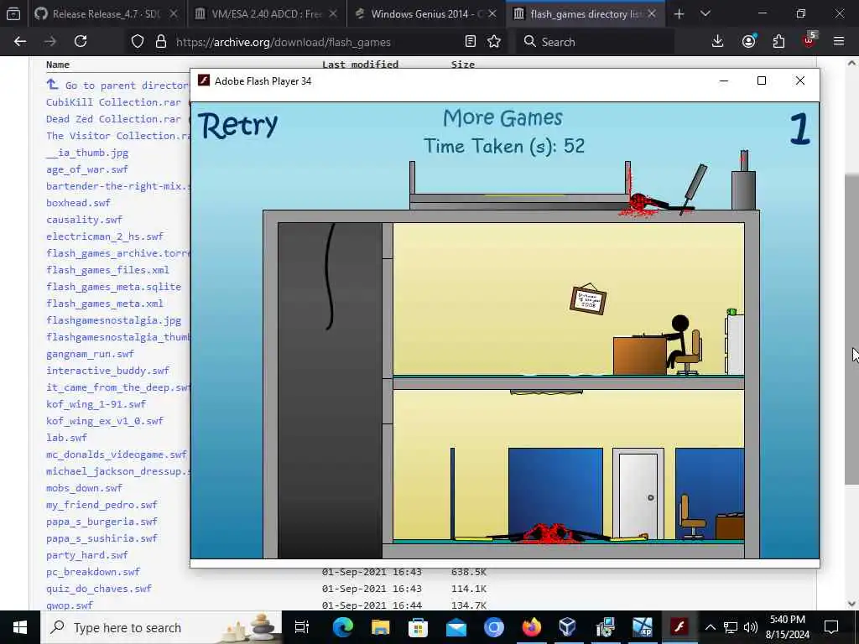
Task: Open quiz_do_chaves.swf link
Action: (99, 589)
